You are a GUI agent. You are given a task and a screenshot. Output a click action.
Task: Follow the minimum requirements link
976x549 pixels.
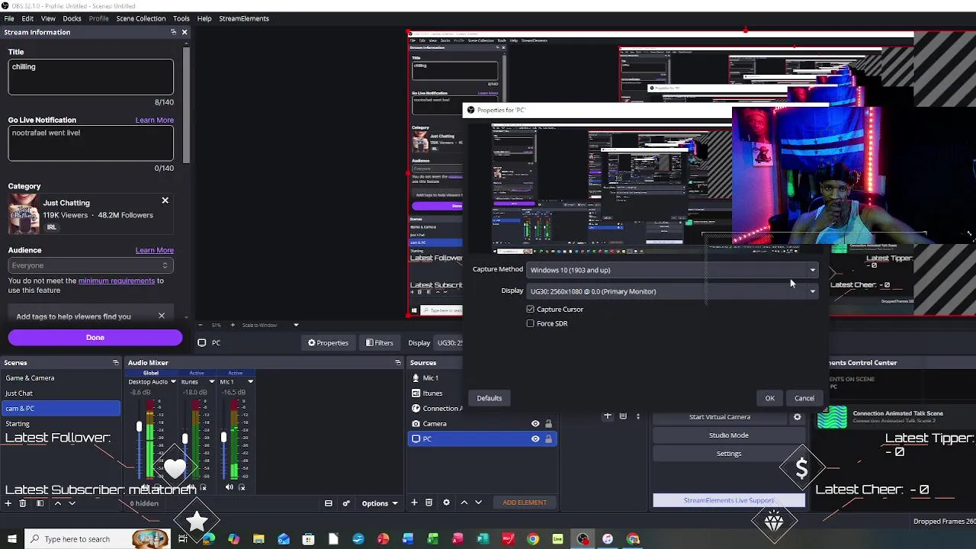coord(116,281)
